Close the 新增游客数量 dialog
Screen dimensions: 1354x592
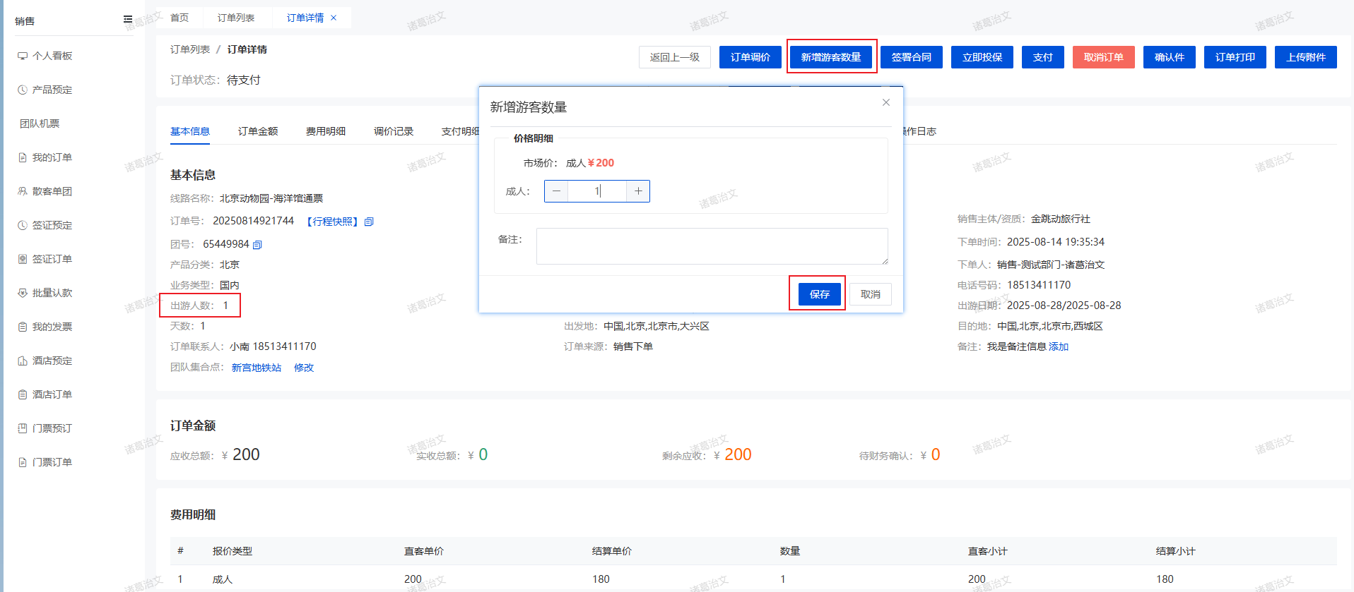click(885, 102)
